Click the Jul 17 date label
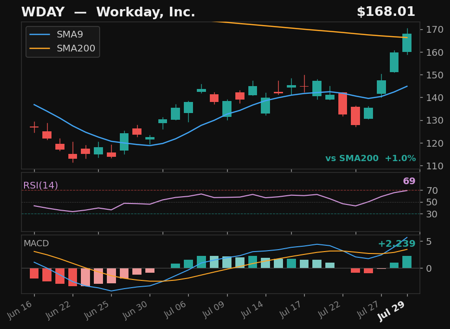This screenshot has height=329, width=450. (x=291, y=310)
